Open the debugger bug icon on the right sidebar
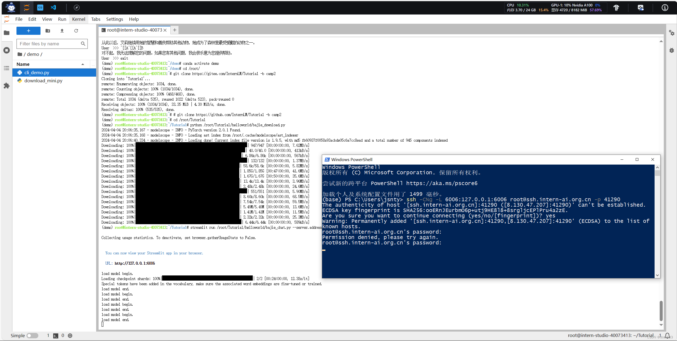 coord(672,50)
